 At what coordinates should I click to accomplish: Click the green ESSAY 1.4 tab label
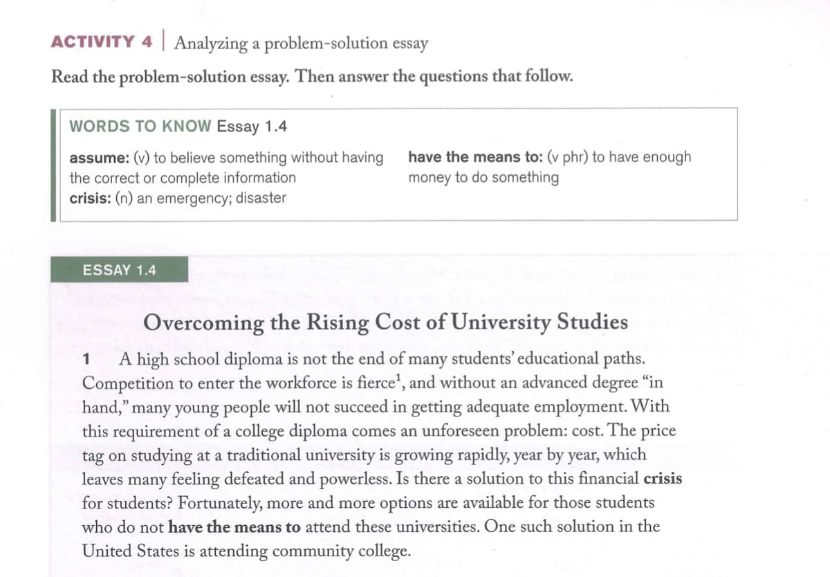[119, 270]
